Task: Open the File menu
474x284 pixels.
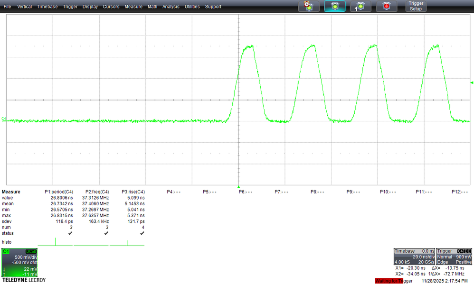Action: coord(7,6)
